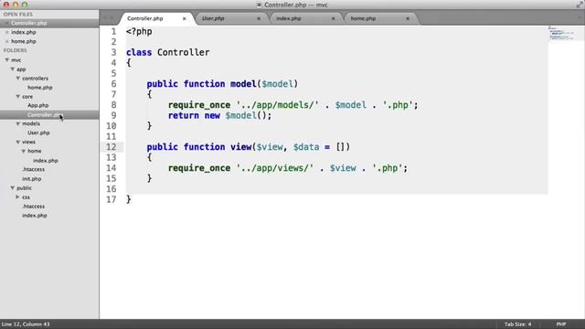This screenshot has width=585, height=329.
Task: Collapse the home folder under views
Action: (24, 151)
